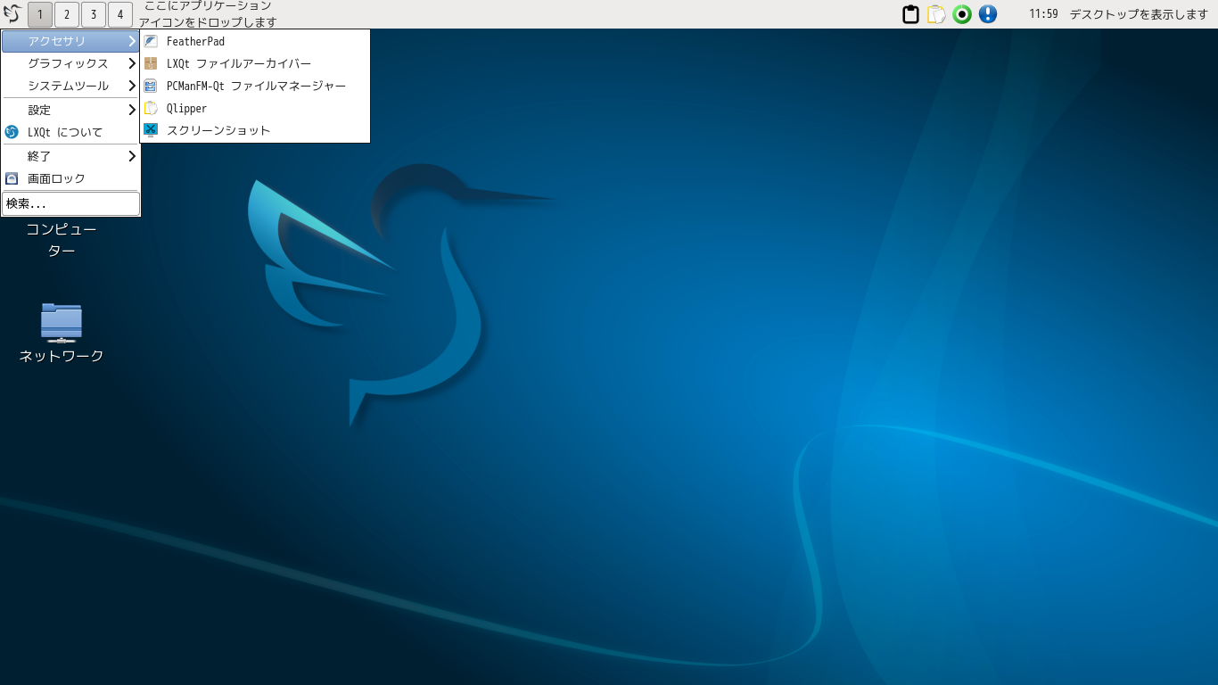The height and width of the screenshot is (685, 1218).
Task: Click the スクリーンショット scissors icon
Action: [x=151, y=130]
